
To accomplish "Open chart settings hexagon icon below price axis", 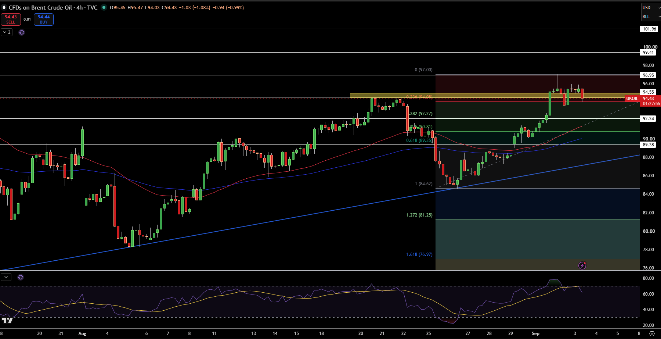I will coord(652,333).
